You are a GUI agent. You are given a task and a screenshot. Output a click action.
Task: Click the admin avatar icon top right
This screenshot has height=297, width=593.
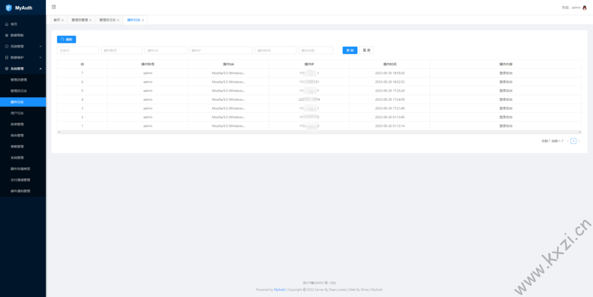584,8
